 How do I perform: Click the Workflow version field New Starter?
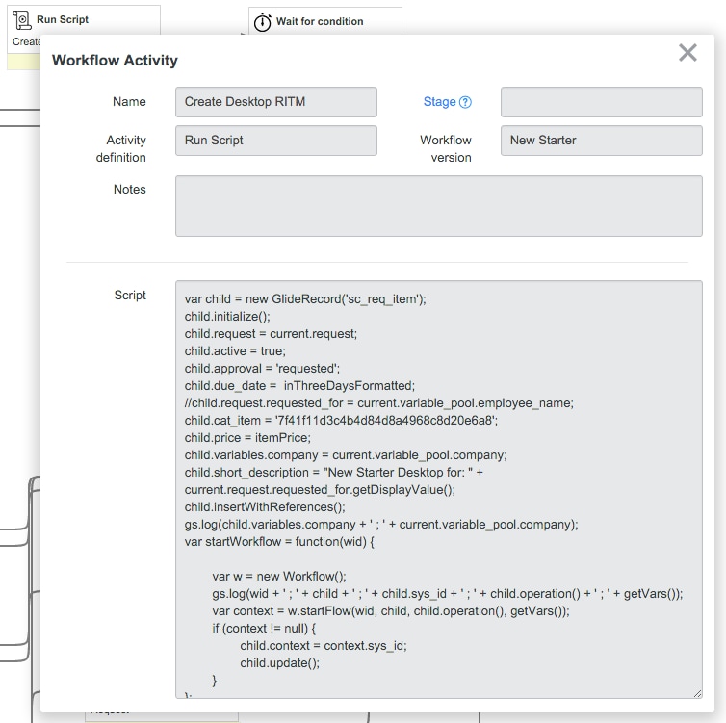[x=602, y=141]
